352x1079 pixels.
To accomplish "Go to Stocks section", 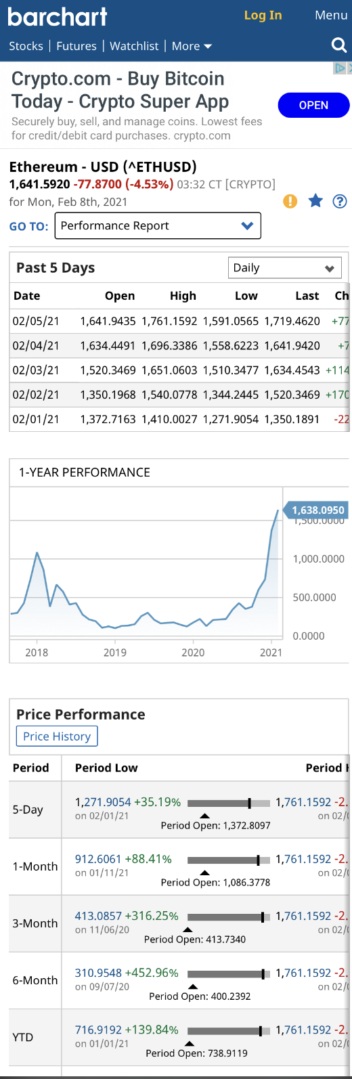I will 26,46.
